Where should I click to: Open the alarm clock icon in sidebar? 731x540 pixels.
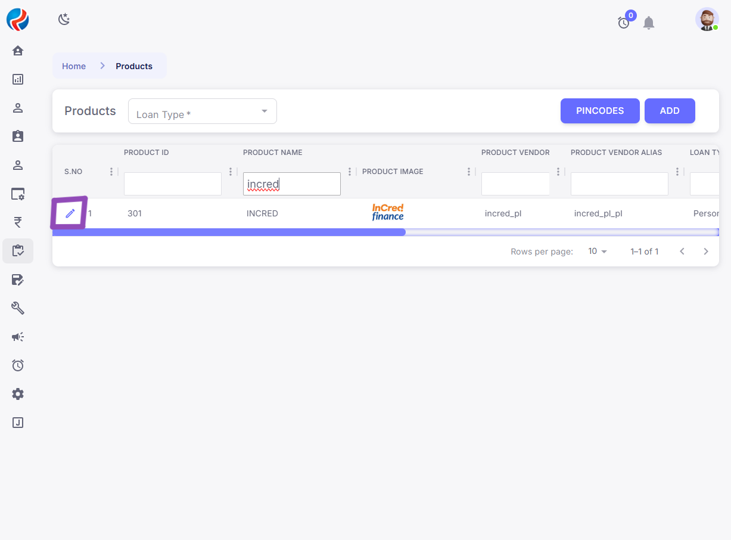coord(18,365)
